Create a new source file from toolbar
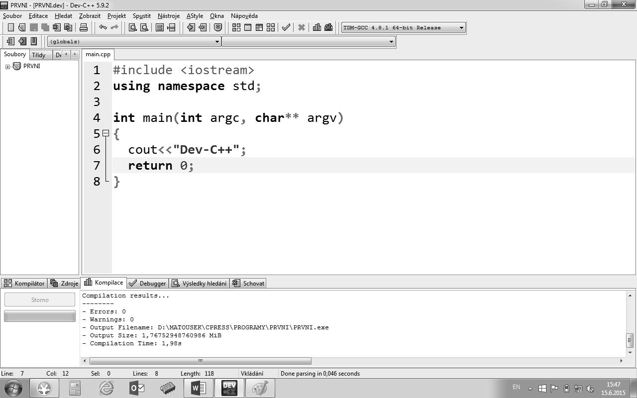 10,27
